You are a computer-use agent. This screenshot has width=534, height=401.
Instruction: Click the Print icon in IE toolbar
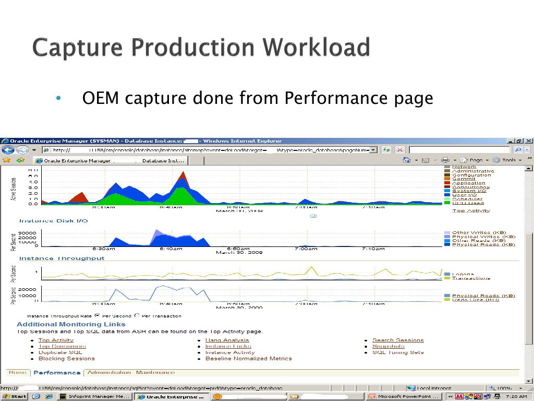coord(445,160)
